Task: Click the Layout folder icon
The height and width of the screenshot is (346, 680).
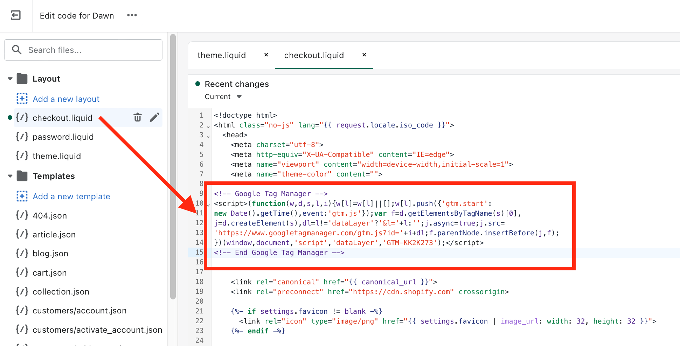Action: click(22, 78)
